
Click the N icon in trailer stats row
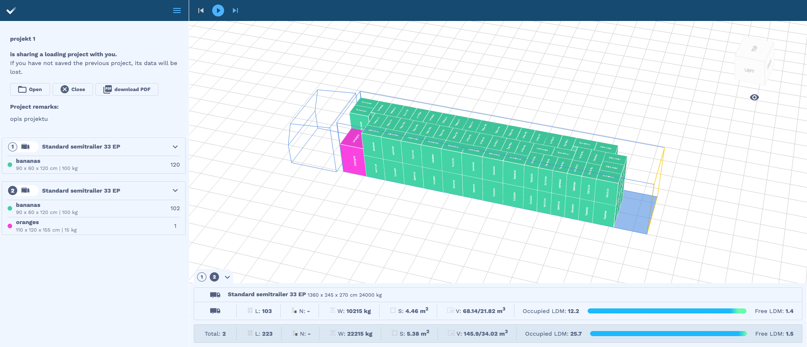point(295,310)
